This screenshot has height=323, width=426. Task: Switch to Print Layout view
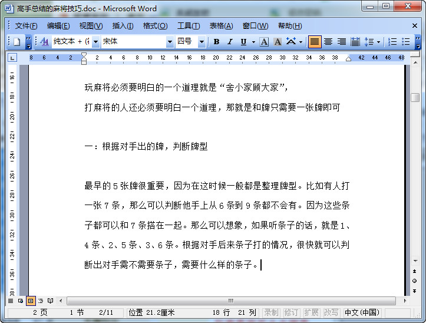coord(31,301)
